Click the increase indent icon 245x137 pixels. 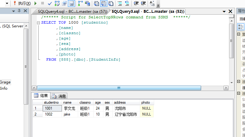(x=143, y=3)
